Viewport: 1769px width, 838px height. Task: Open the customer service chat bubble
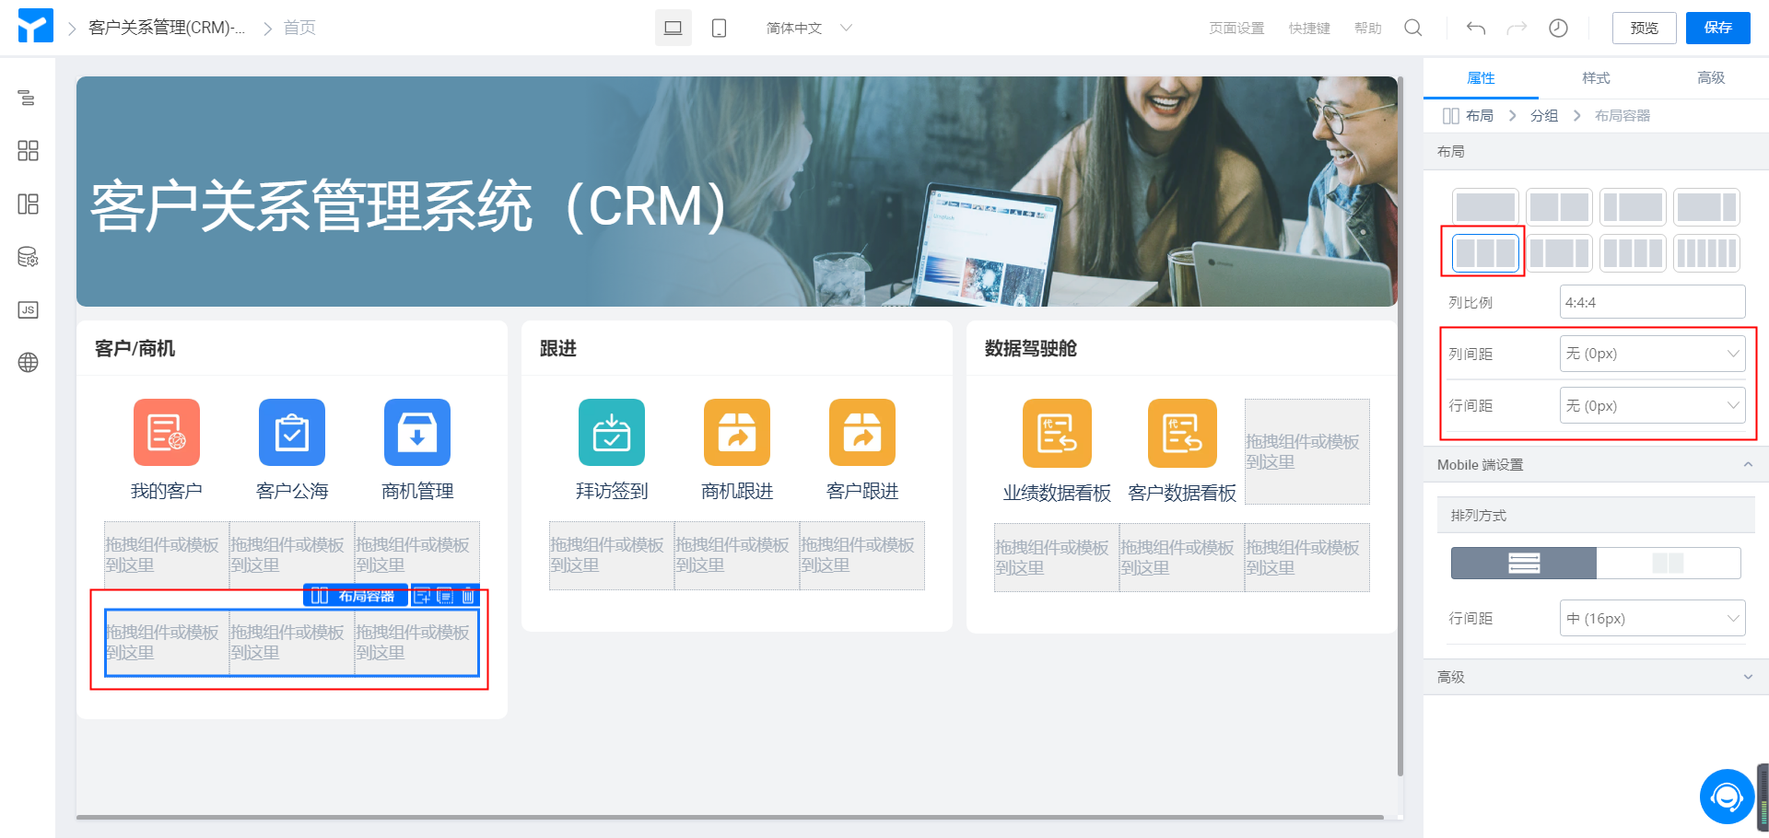coord(1727,797)
